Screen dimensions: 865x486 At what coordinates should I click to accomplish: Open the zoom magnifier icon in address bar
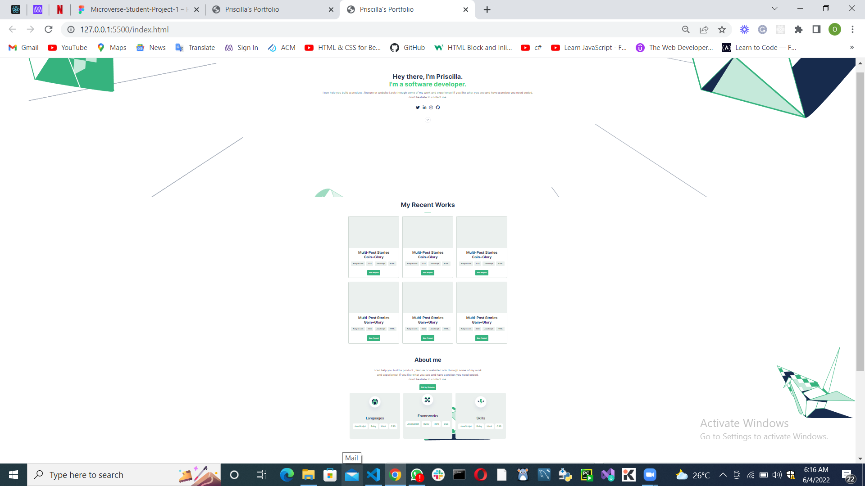[x=686, y=30]
